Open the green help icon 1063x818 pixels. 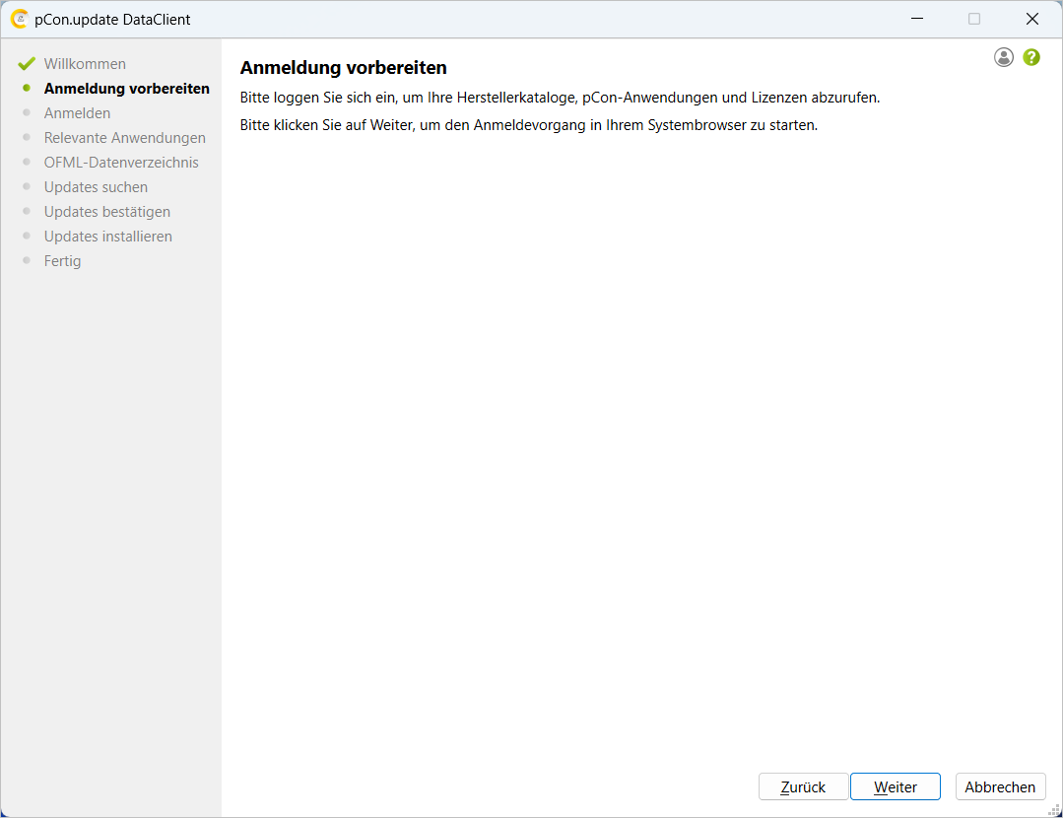1031,57
